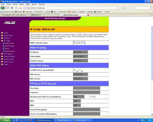The image size is (153, 122).
Task: Open the Záložky menu
Action: 28,4
